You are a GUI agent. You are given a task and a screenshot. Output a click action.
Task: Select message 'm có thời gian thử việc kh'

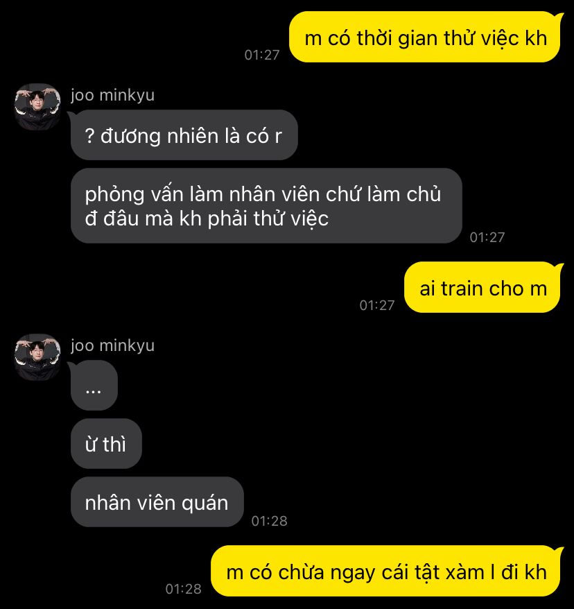click(426, 37)
